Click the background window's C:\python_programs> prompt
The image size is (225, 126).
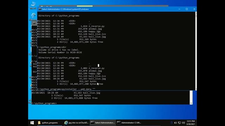pos(44,103)
